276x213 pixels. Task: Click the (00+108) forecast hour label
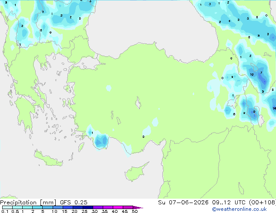click(263, 203)
